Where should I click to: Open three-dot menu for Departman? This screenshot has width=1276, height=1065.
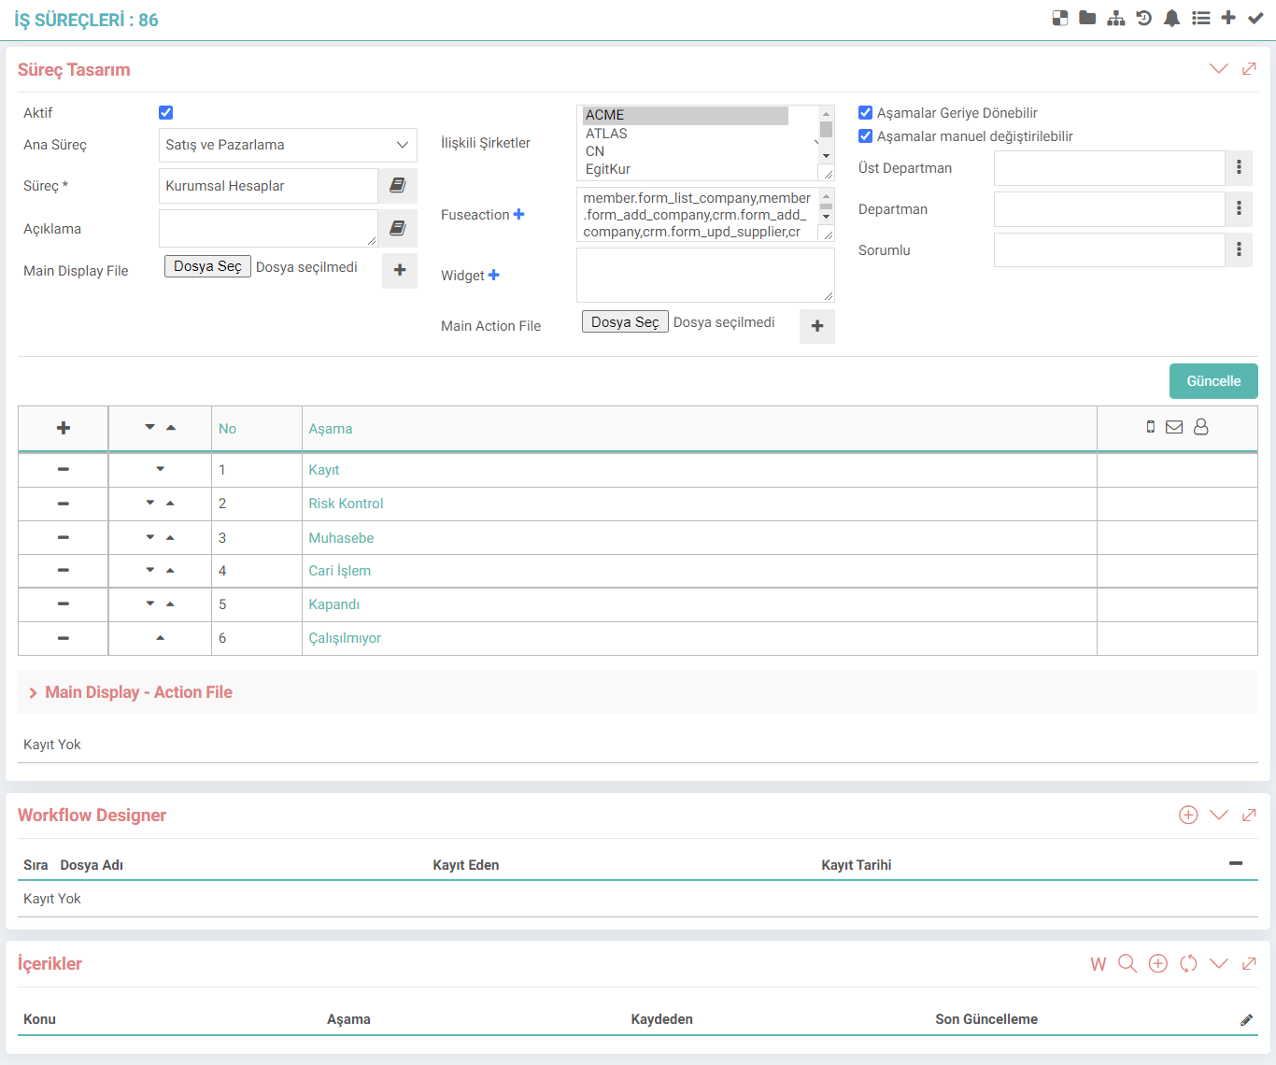click(x=1239, y=209)
